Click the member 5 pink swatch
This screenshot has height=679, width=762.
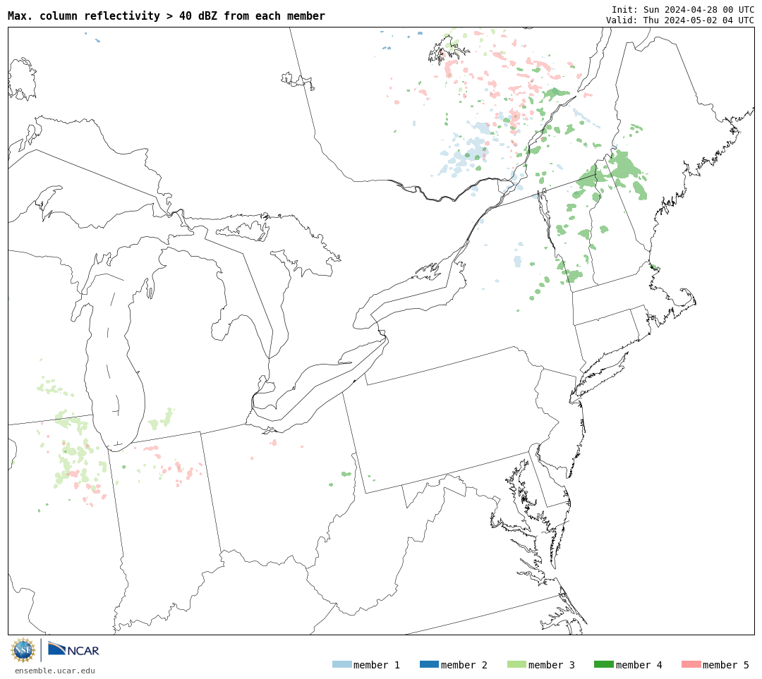point(691,664)
